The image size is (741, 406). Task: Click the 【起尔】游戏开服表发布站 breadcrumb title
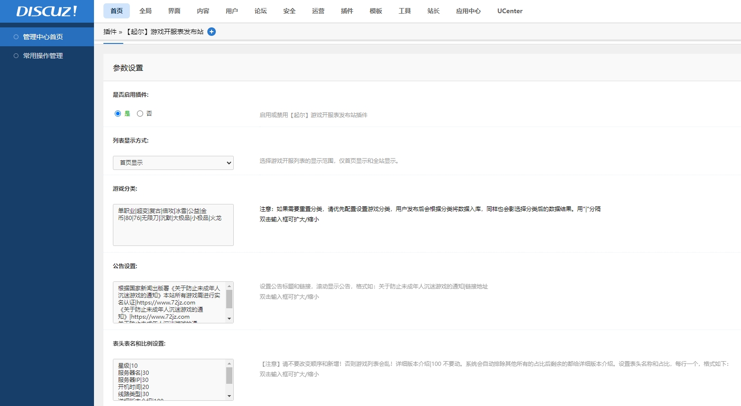(x=164, y=32)
